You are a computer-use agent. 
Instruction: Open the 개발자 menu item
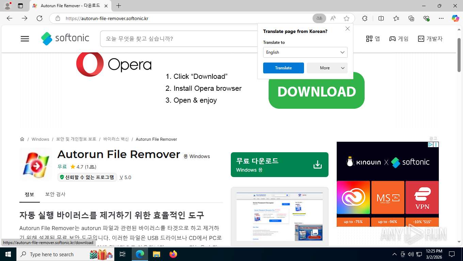(430, 39)
